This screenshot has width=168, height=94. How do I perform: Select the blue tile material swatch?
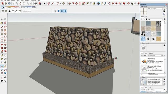tap(148, 23)
